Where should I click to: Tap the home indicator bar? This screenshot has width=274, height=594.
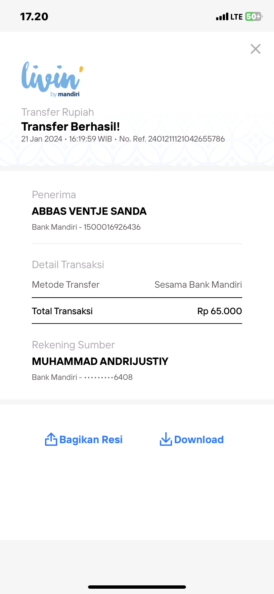point(137,587)
